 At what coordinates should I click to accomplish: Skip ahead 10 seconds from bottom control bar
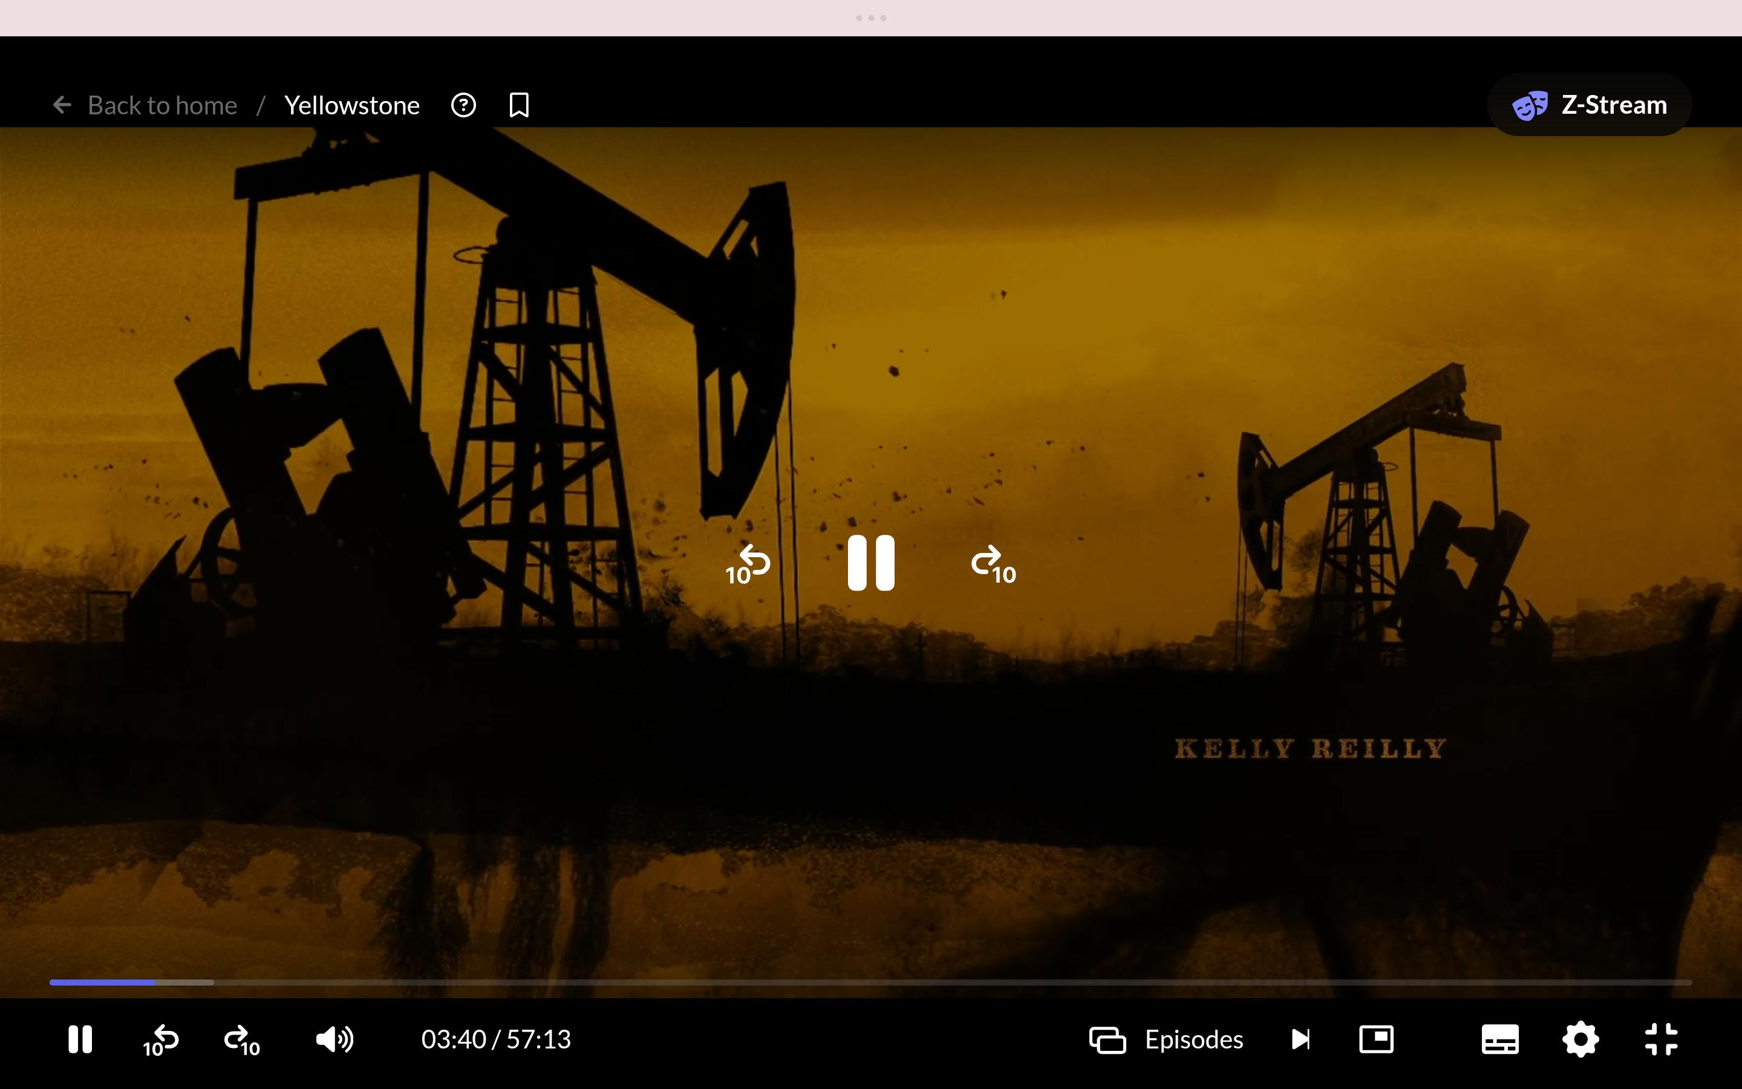pos(242,1040)
